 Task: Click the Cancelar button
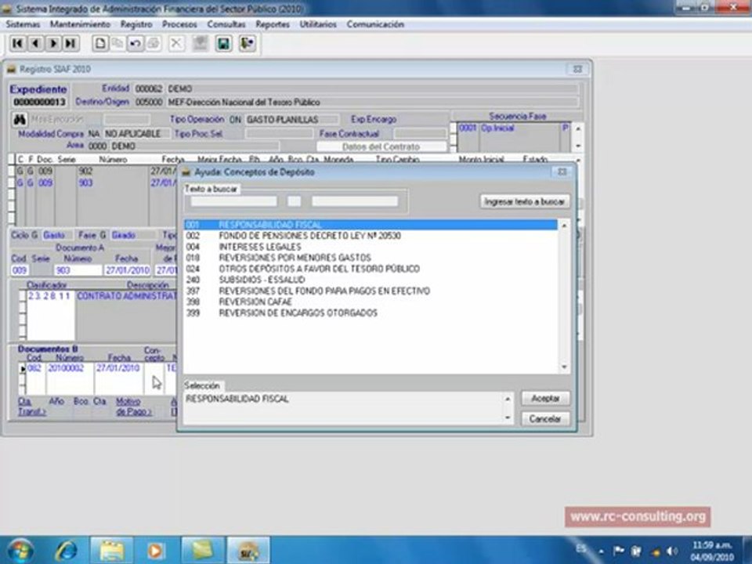coord(545,418)
